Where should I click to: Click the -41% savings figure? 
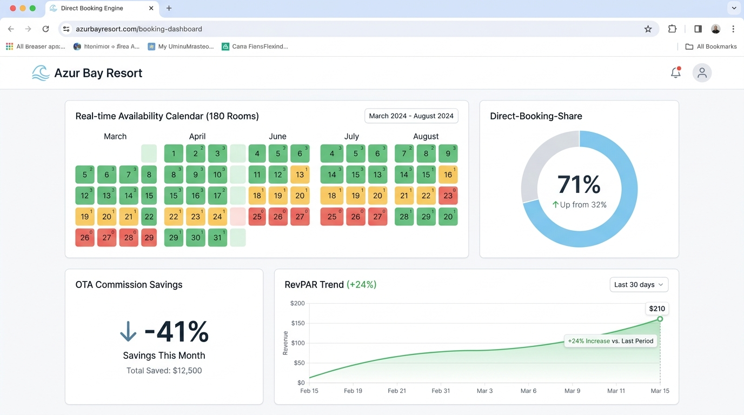(176, 331)
